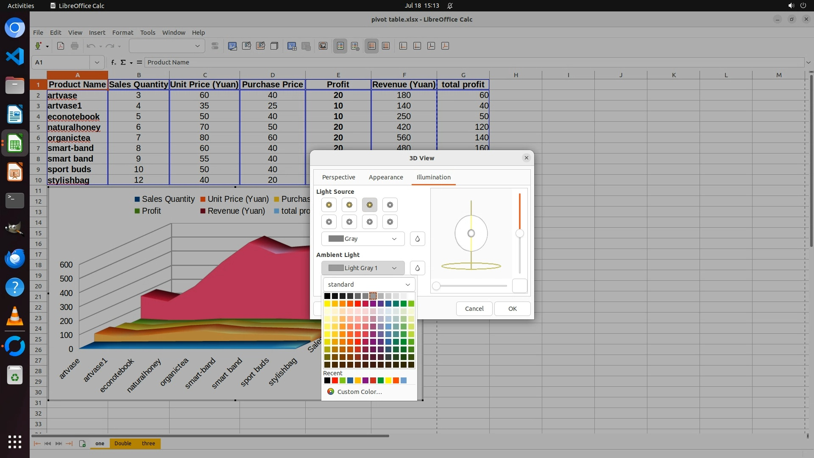The width and height of the screenshot is (814, 458).
Task: Open Thunderbird from the Ubuntu dock
Action: pyautogui.click(x=15, y=258)
